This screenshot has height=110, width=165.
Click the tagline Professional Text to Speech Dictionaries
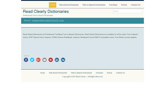click(x=38, y=15)
